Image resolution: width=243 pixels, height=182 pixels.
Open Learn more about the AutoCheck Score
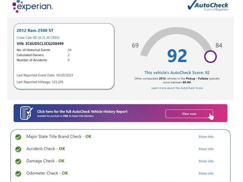click(177, 88)
